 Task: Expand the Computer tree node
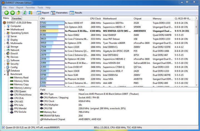pyautogui.click(x=5, y=26)
